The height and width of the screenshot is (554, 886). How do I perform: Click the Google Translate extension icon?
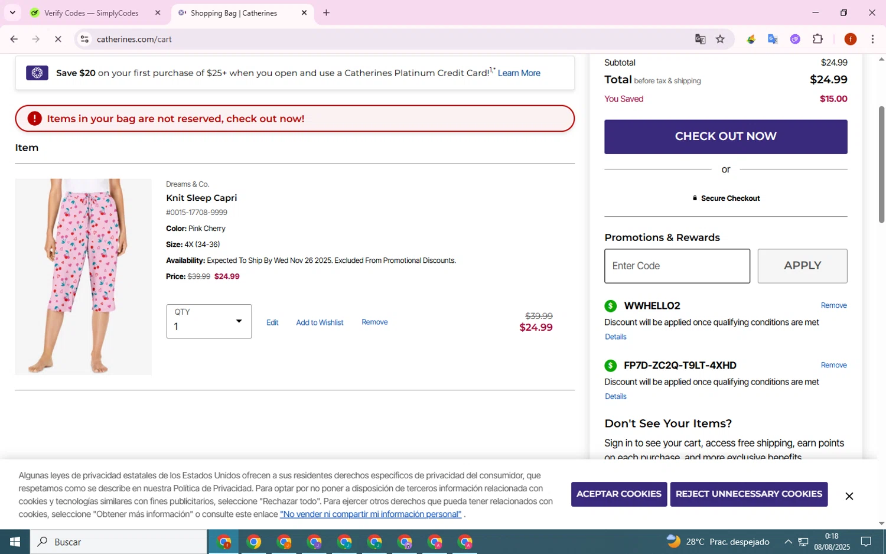(x=773, y=40)
